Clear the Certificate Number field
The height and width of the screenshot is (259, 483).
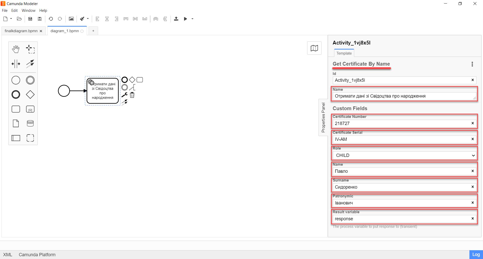(x=473, y=123)
